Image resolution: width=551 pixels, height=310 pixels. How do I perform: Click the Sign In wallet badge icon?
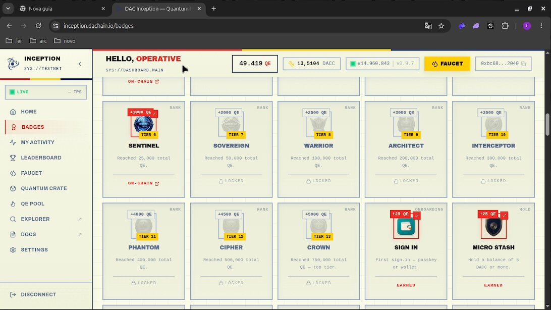(406, 226)
